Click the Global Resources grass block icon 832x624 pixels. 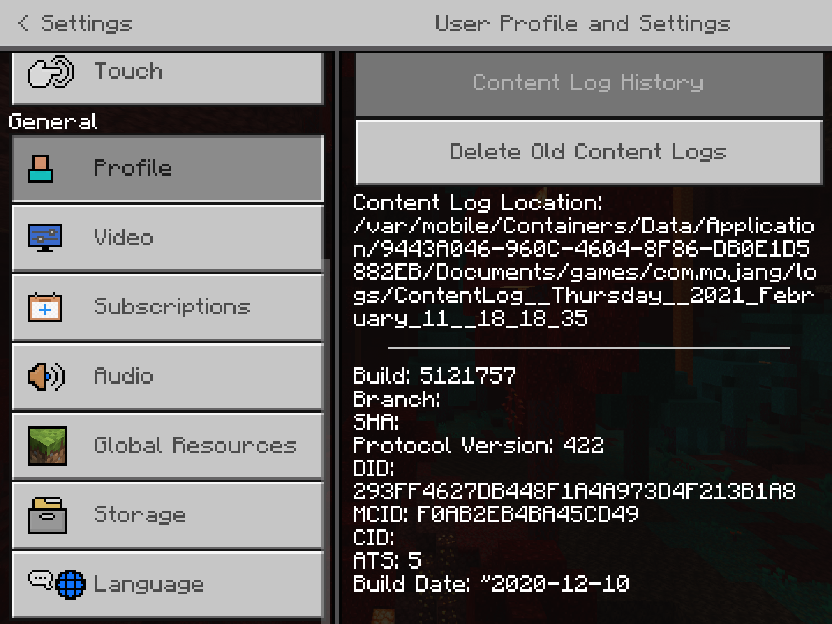click(47, 446)
